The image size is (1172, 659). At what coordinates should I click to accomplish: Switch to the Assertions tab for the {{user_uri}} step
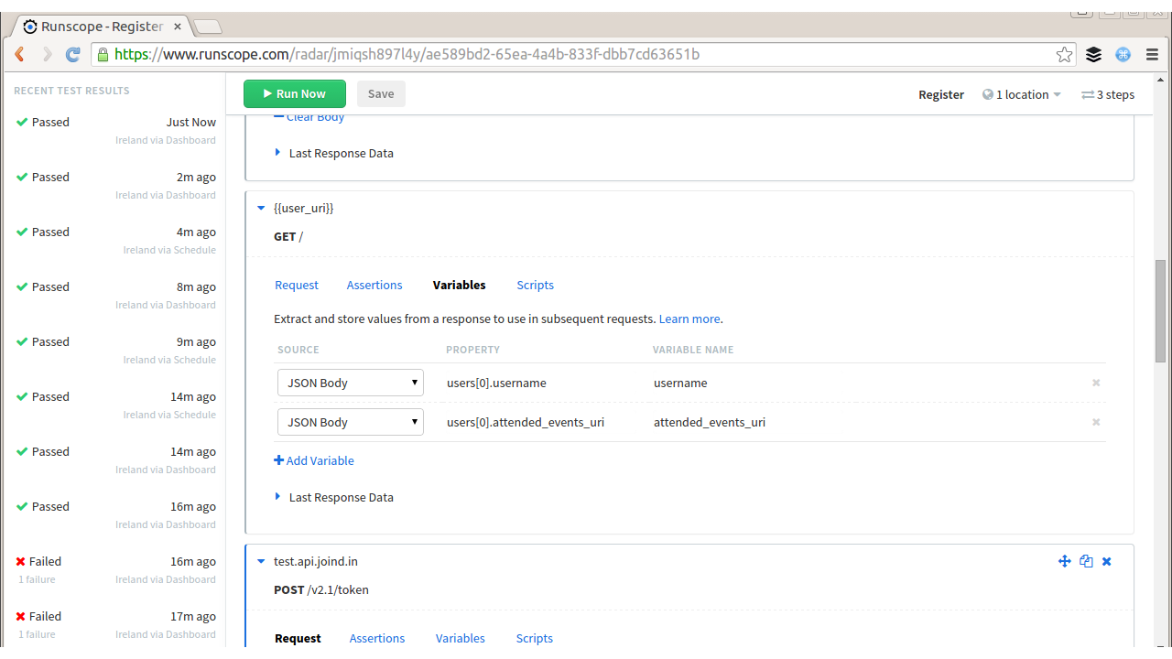point(374,285)
